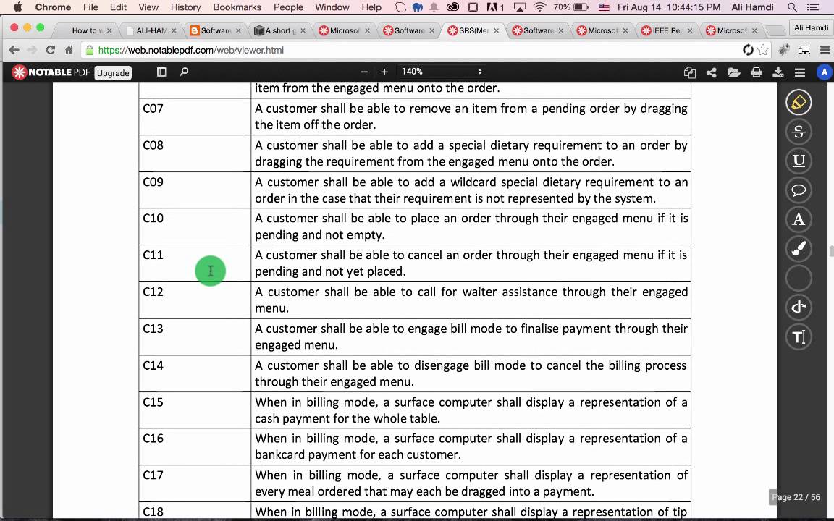Select the signature tool
This screenshot has height=521, width=834.
coord(799,307)
